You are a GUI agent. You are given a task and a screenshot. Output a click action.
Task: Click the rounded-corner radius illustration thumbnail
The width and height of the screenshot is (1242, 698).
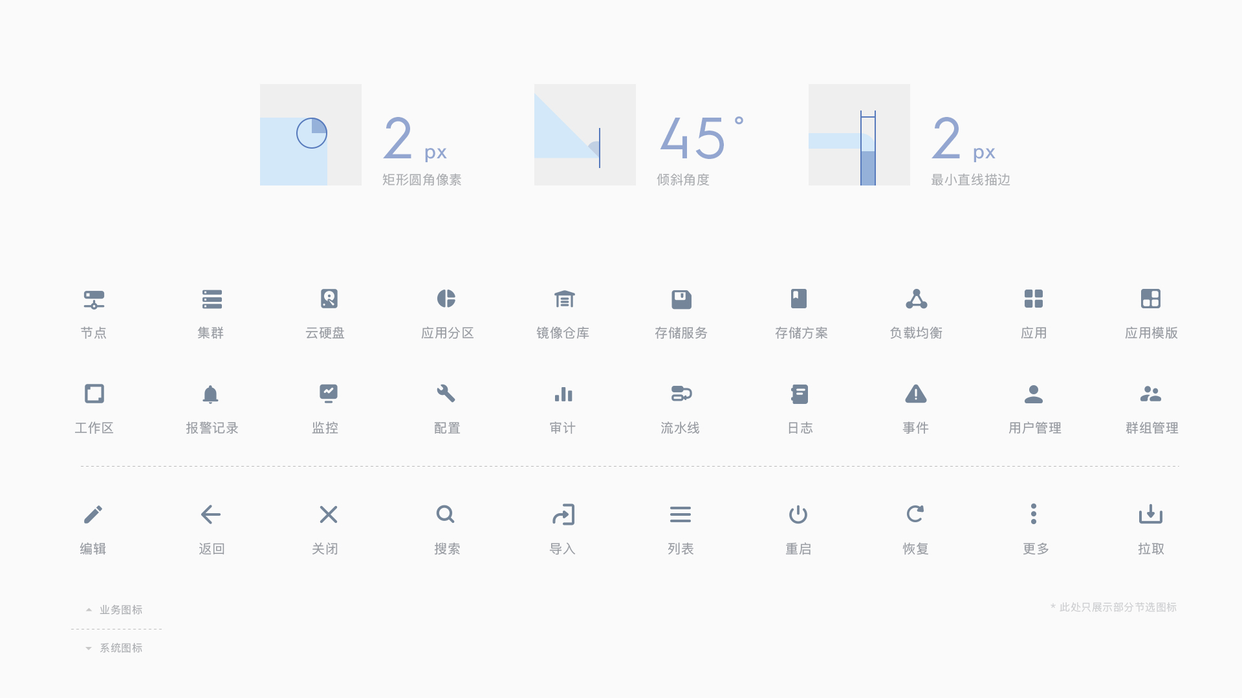point(310,134)
